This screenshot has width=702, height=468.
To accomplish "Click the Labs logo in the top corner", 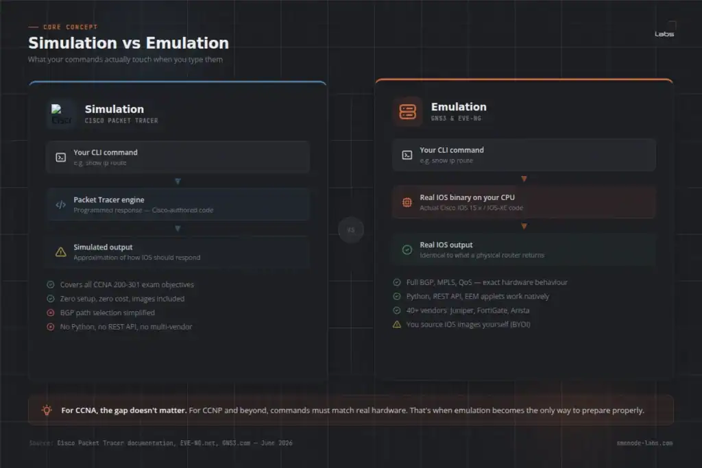I will click(665, 29).
